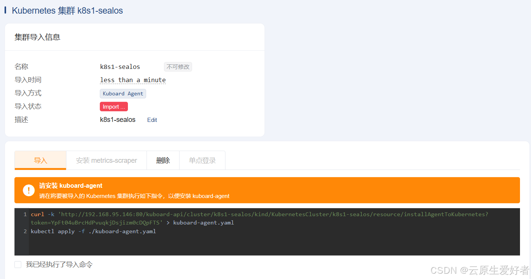Open the 单点登录 tab
This screenshot has height=279, width=531.
pos(202,161)
